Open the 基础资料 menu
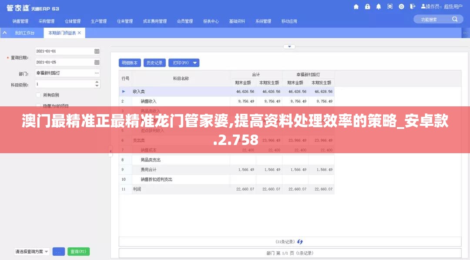Screen dimensions: 470x260 point(237,21)
